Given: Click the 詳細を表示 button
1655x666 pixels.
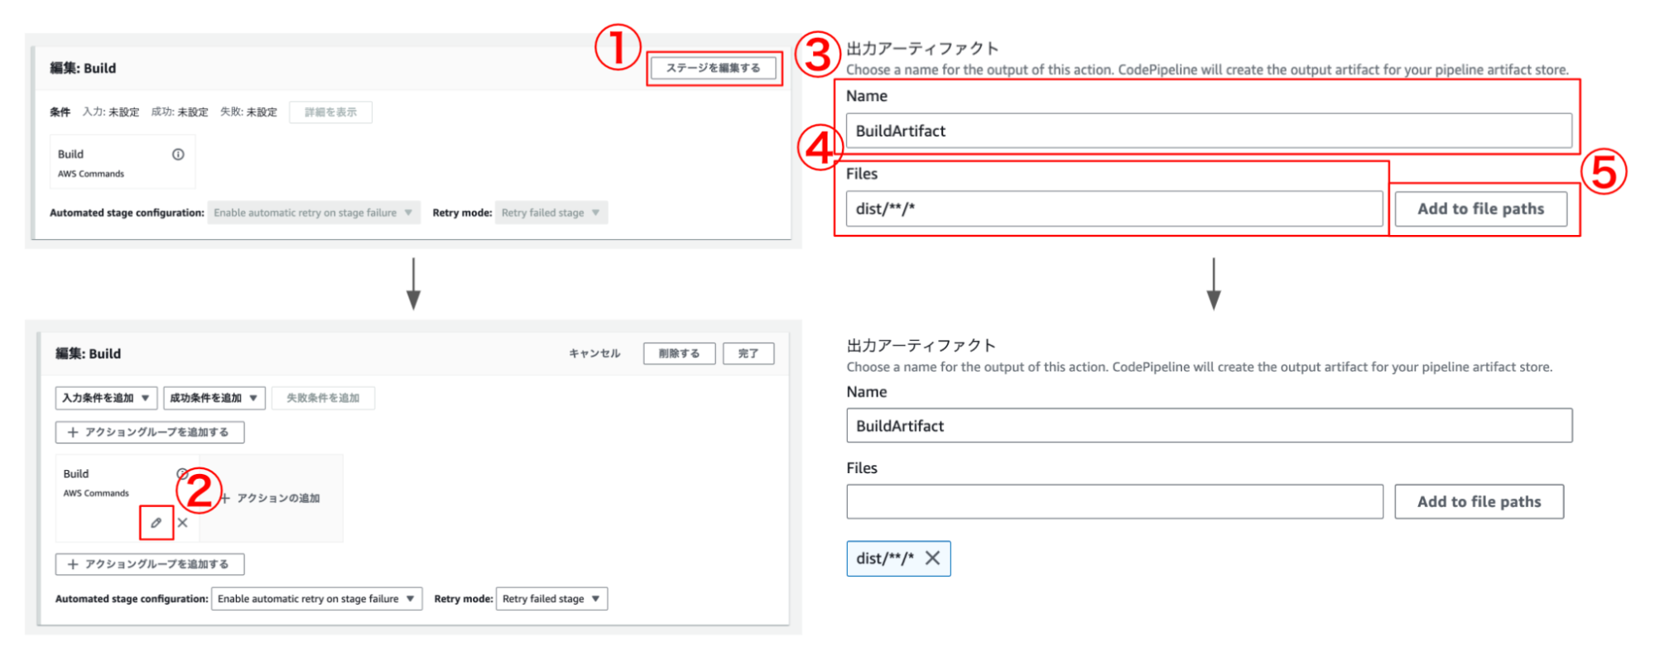Looking at the screenshot, I should pos(330,113).
